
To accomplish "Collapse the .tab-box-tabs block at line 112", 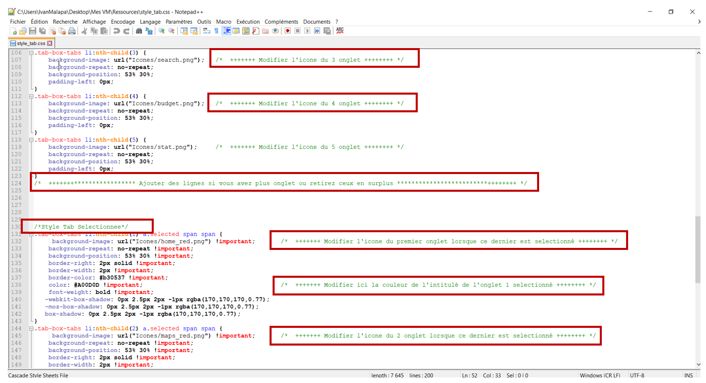I will (31, 96).
